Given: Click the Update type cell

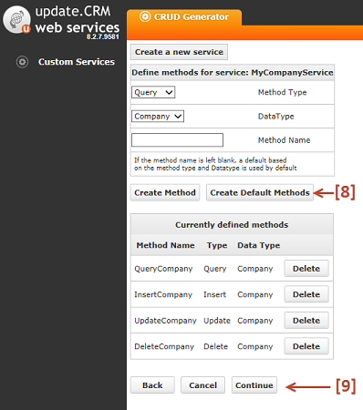Looking at the screenshot, I should tap(217, 321).
